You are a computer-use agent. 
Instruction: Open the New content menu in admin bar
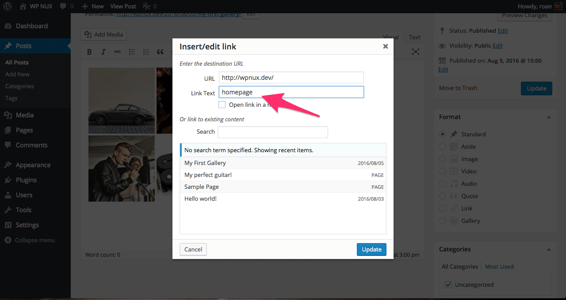[93, 6]
